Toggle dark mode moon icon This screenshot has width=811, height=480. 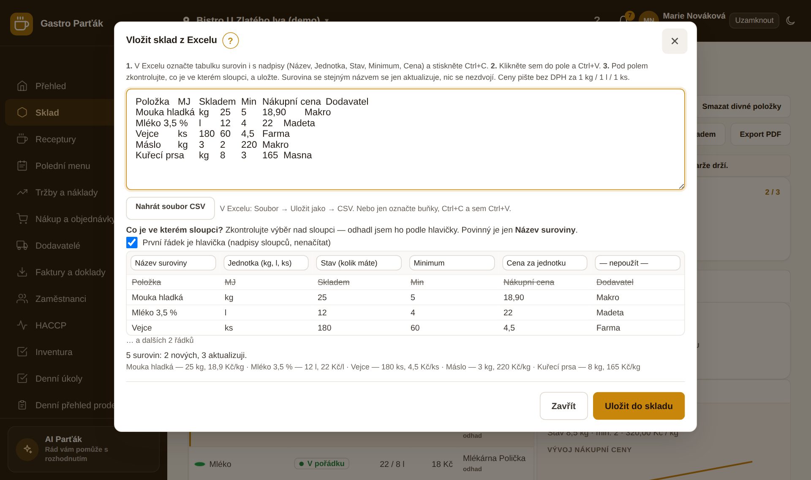(x=790, y=21)
